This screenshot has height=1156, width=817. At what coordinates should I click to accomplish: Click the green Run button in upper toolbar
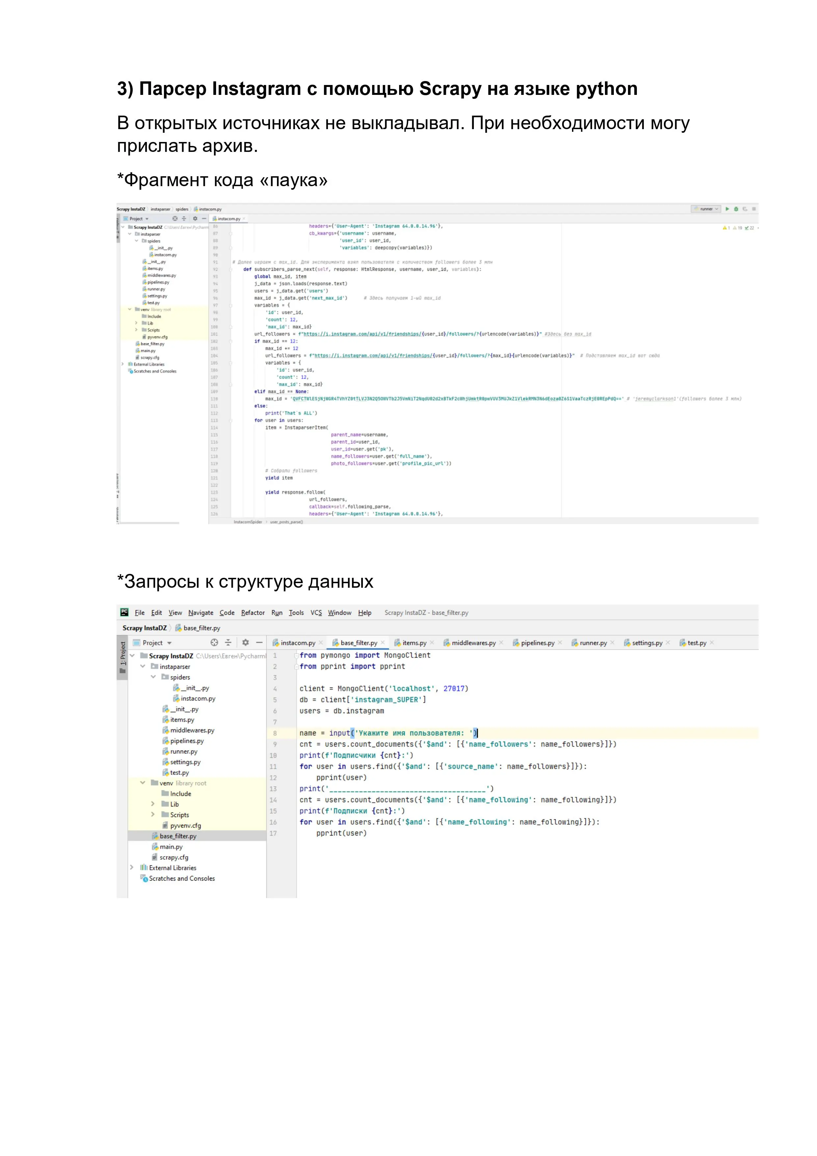tap(727, 209)
